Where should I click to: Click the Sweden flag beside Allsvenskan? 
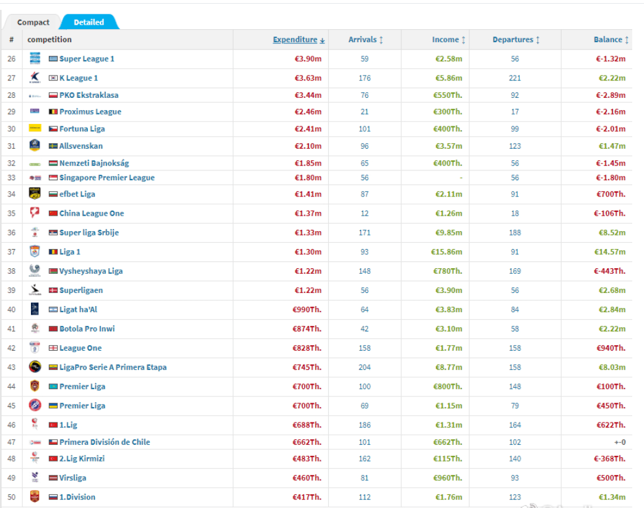(x=53, y=146)
